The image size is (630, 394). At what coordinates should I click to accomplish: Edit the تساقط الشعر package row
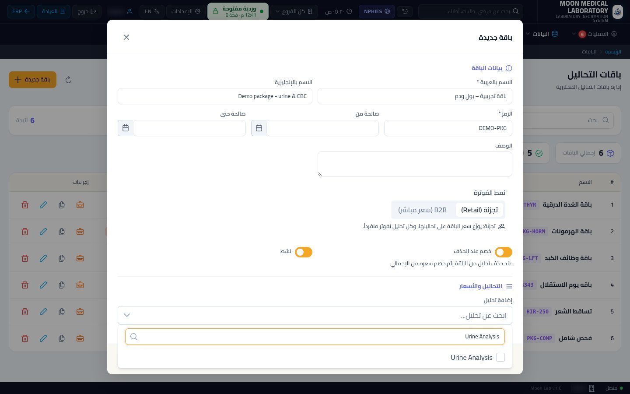coord(43,312)
